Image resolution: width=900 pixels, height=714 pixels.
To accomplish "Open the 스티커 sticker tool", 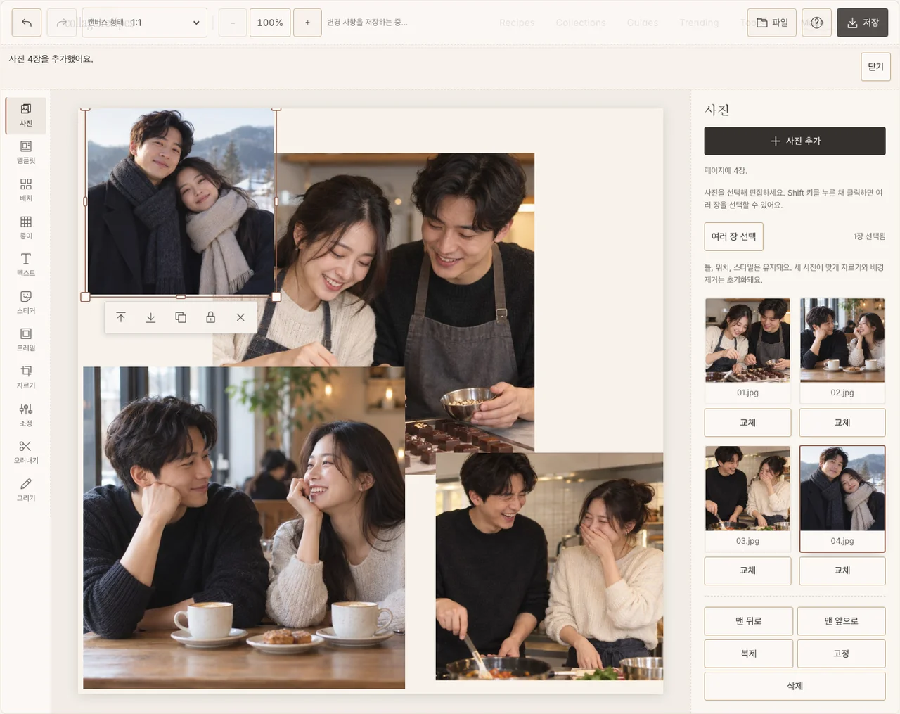I will coord(26,302).
